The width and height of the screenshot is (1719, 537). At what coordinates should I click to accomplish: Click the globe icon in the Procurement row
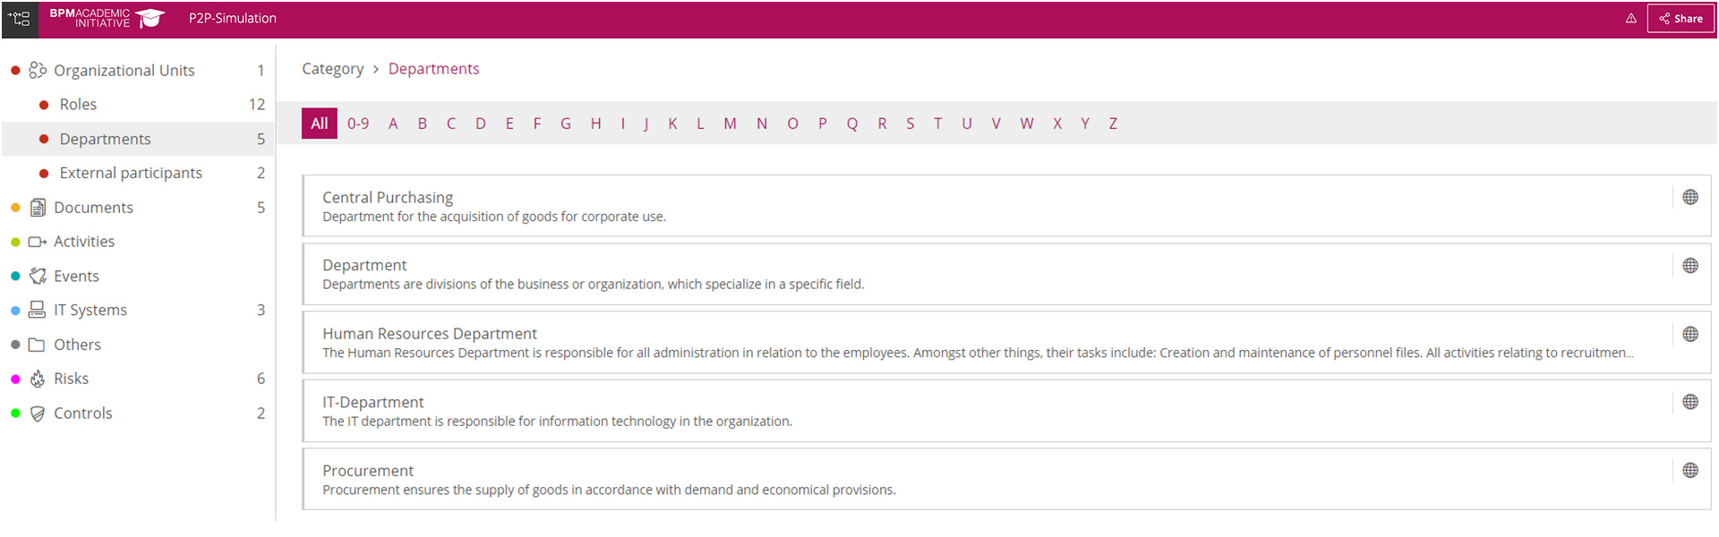pyautogui.click(x=1690, y=471)
